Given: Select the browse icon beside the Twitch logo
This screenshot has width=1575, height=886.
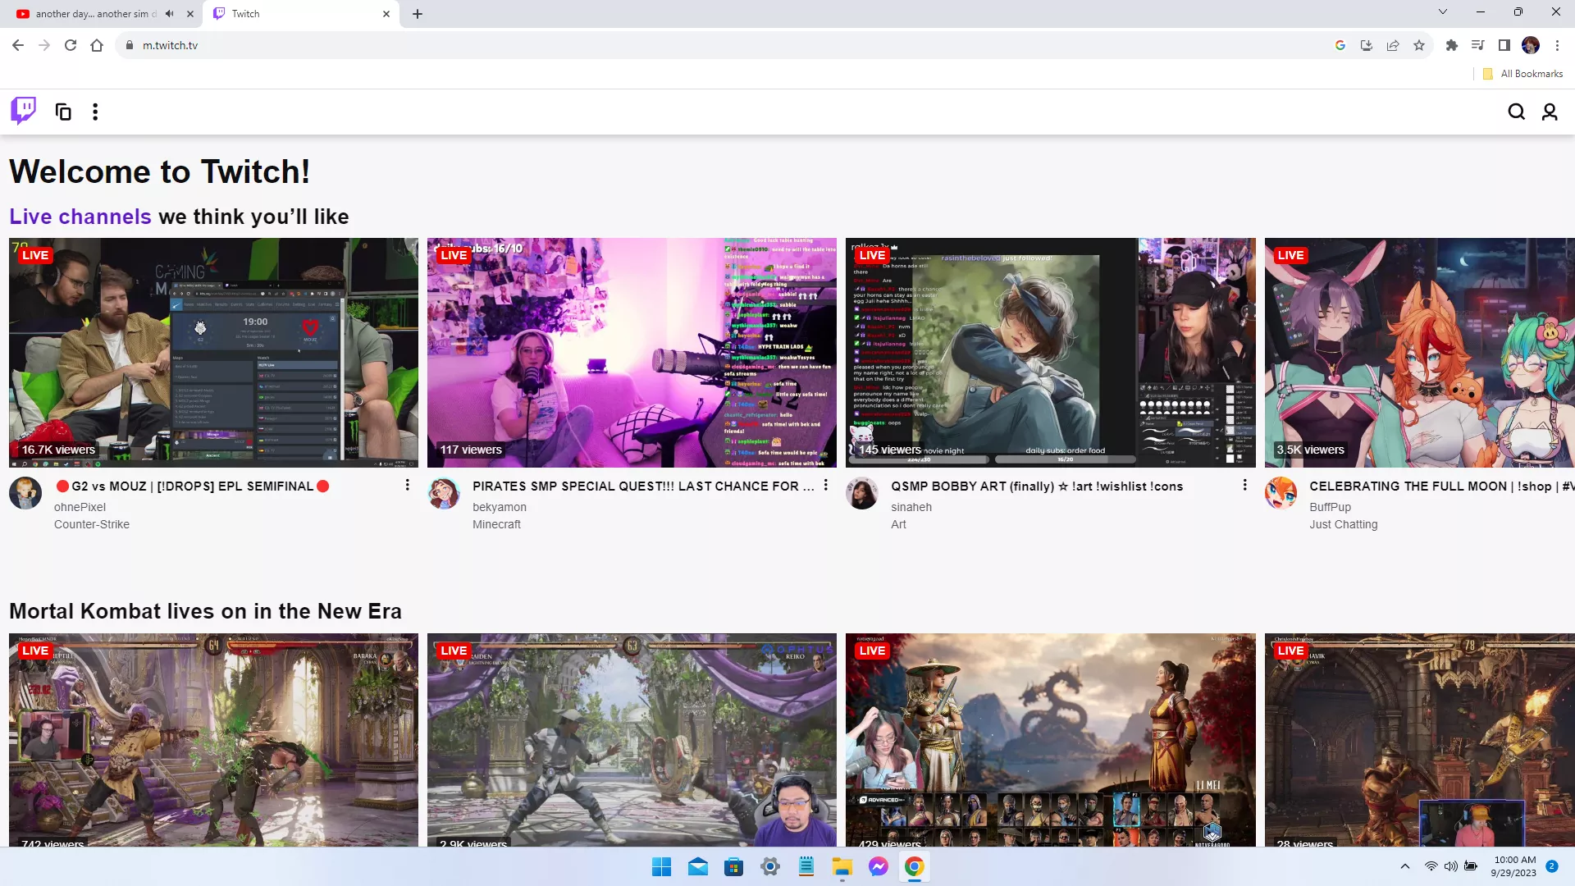Looking at the screenshot, I should click(x=62, y=111).
